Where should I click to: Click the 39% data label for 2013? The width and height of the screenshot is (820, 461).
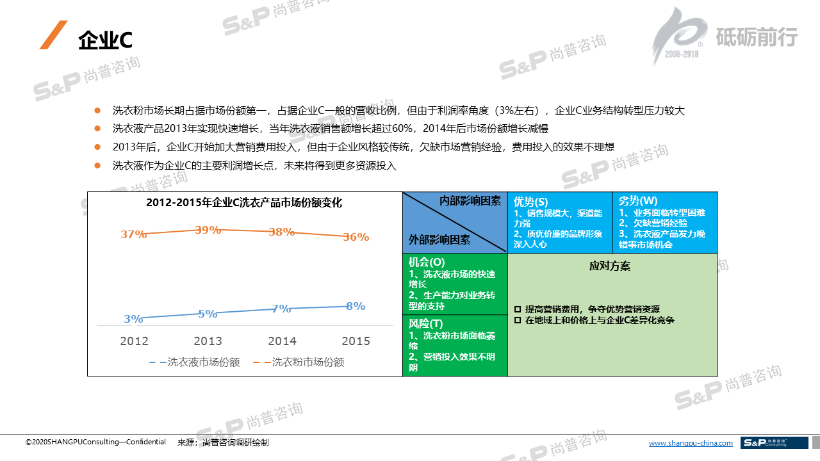pyautogui.click(x=208, y=230)
